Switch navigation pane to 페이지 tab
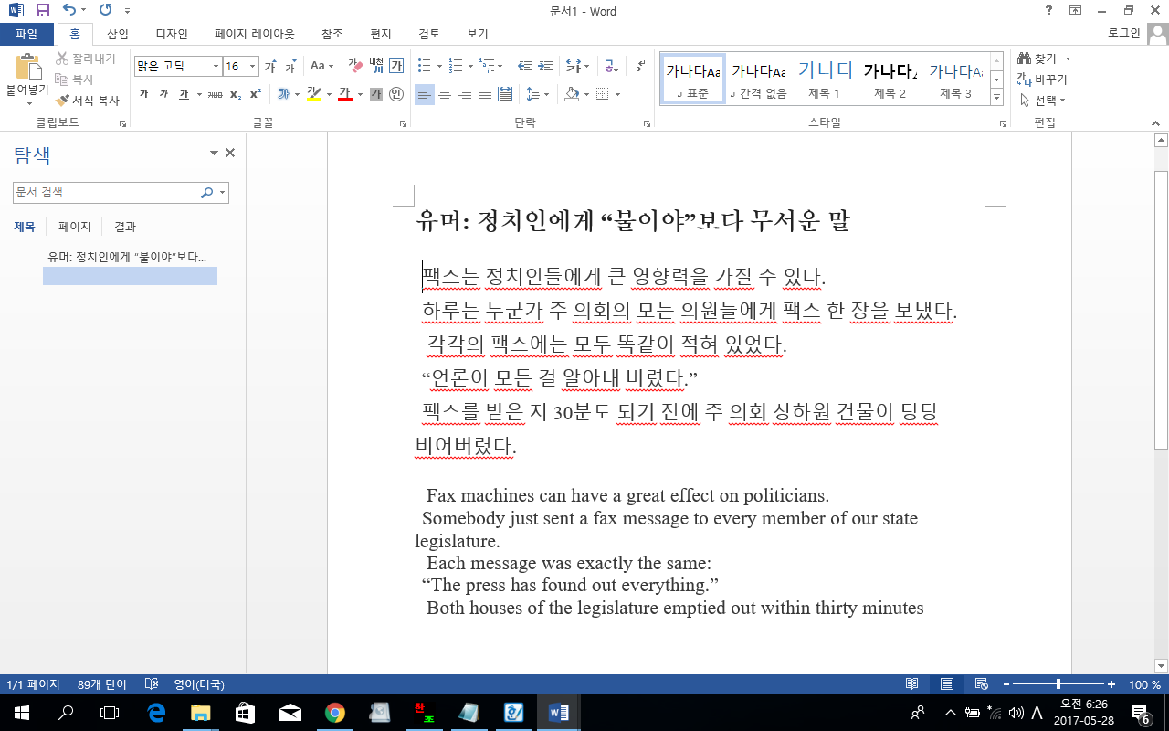Screen dimensions: 1169x731 pos(75,227)
